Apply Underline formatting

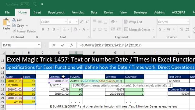click(x=54, y=29)
